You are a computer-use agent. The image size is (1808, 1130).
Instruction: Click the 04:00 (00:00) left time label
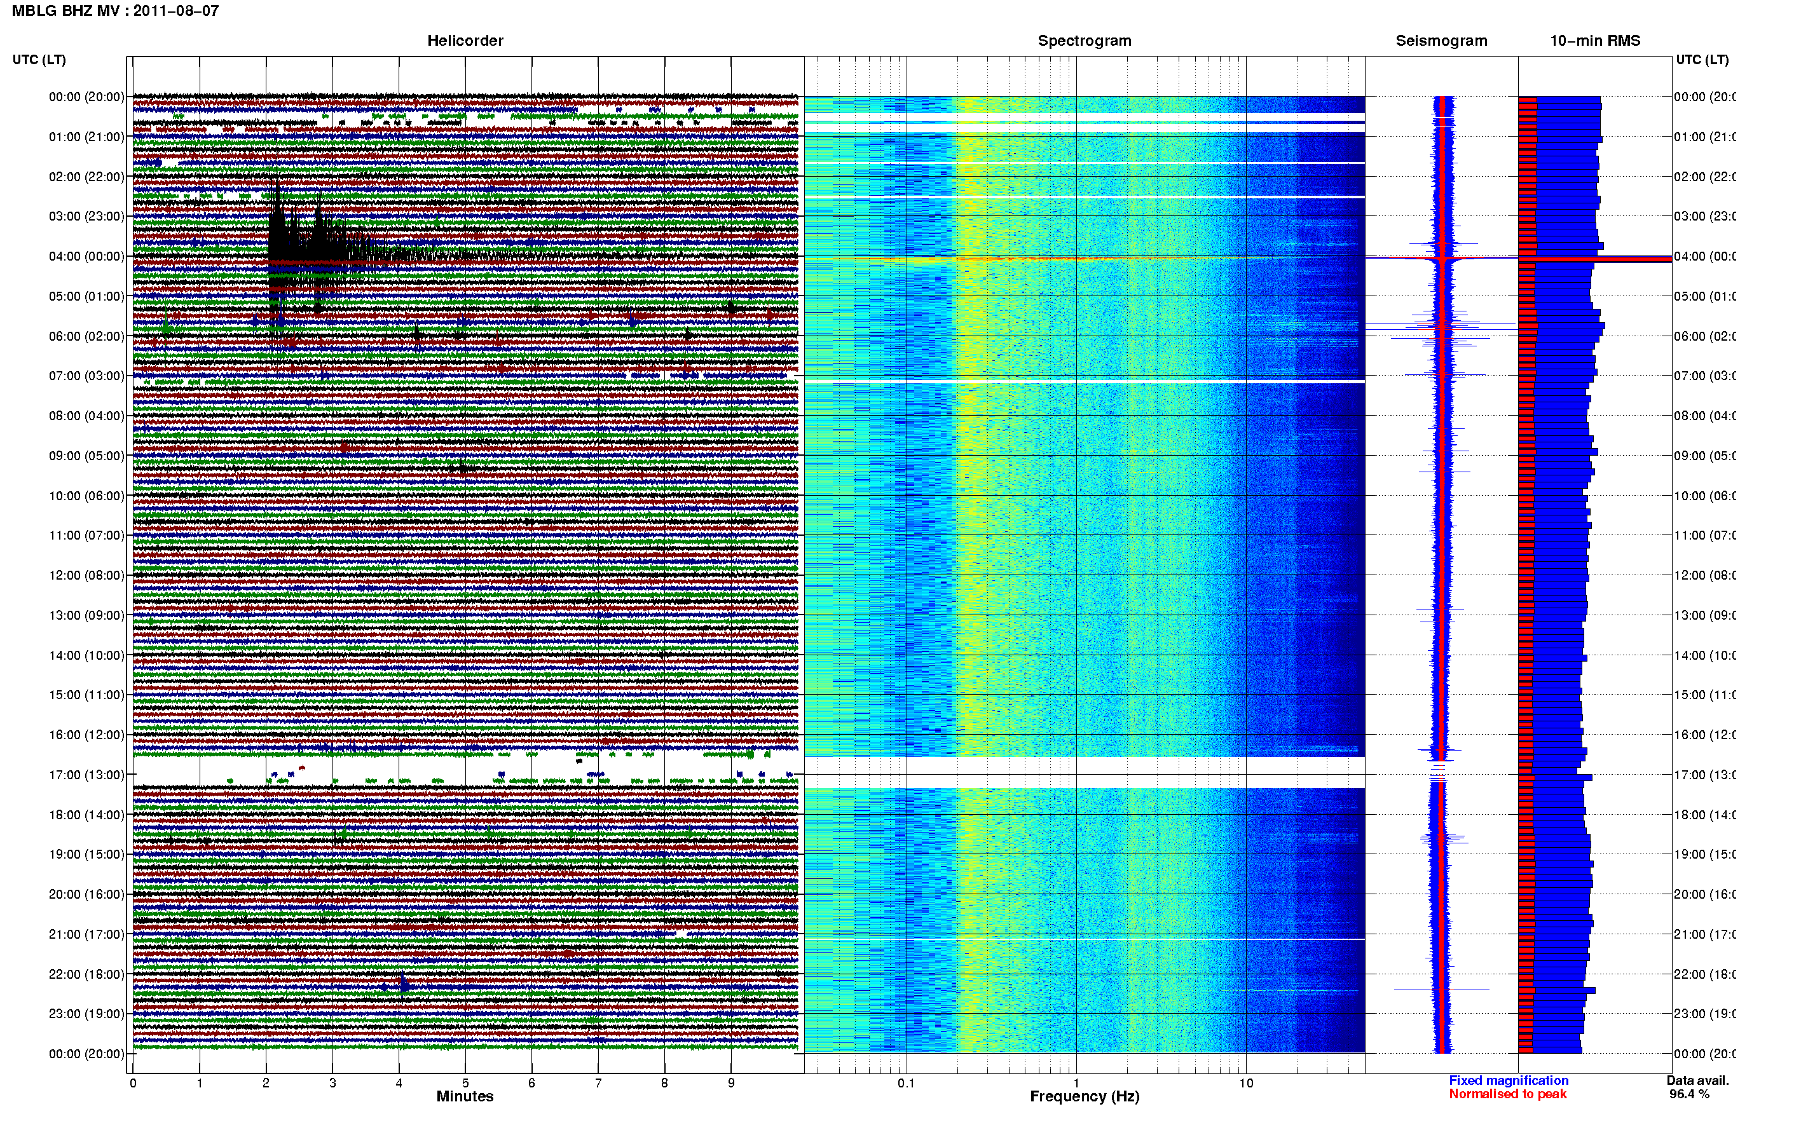coord(86,256)
